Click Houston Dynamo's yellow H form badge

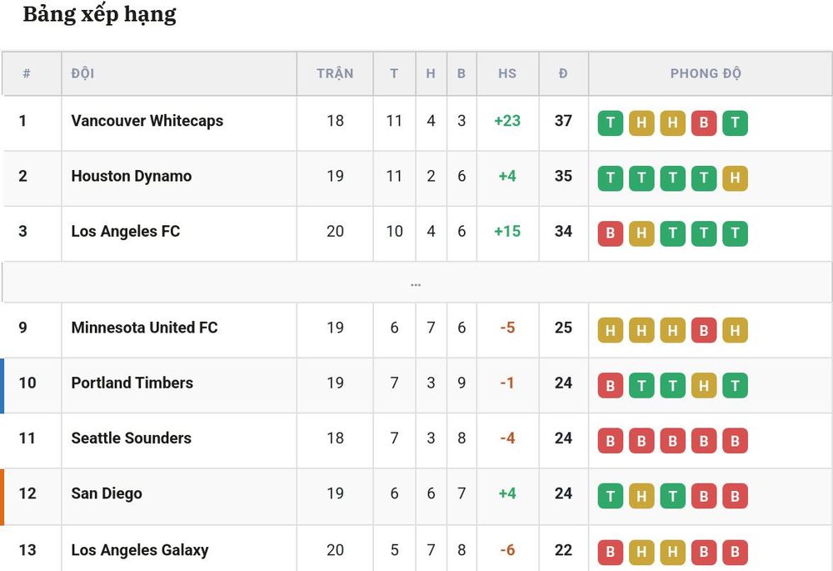tap(736, 178)
